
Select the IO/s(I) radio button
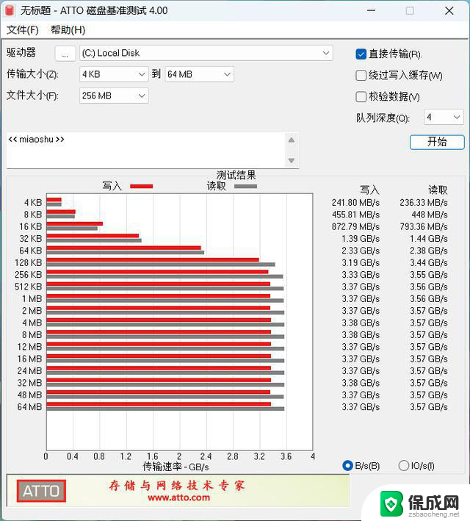[404, 465]
